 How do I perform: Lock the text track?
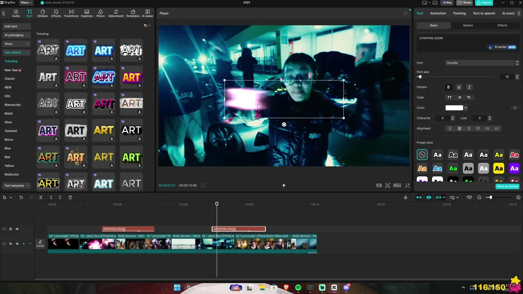pos(11,229)
